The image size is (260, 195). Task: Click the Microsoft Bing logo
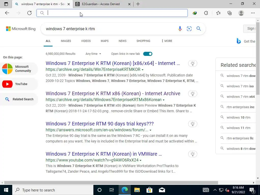pos(21,29)
